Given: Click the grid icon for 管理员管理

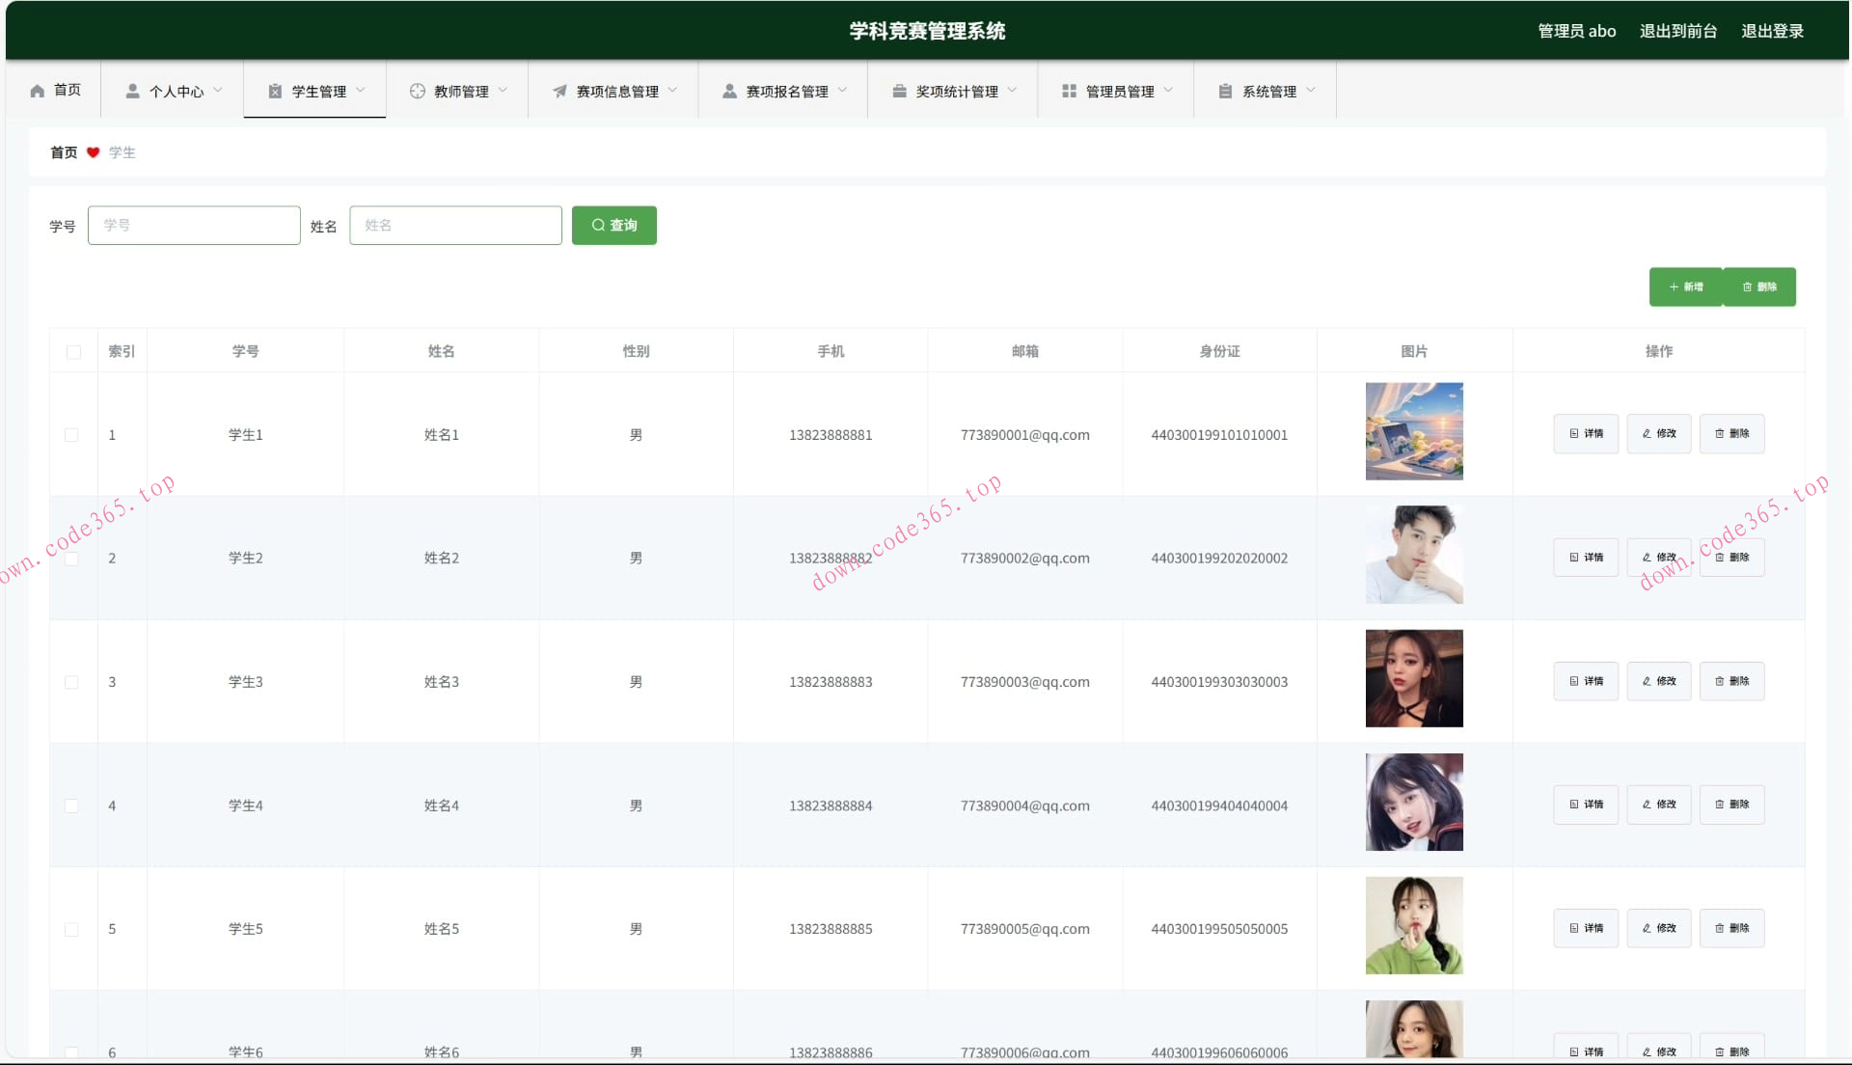Looking at the screenshot, I should pyautogui.click(x=1069, y=91).
